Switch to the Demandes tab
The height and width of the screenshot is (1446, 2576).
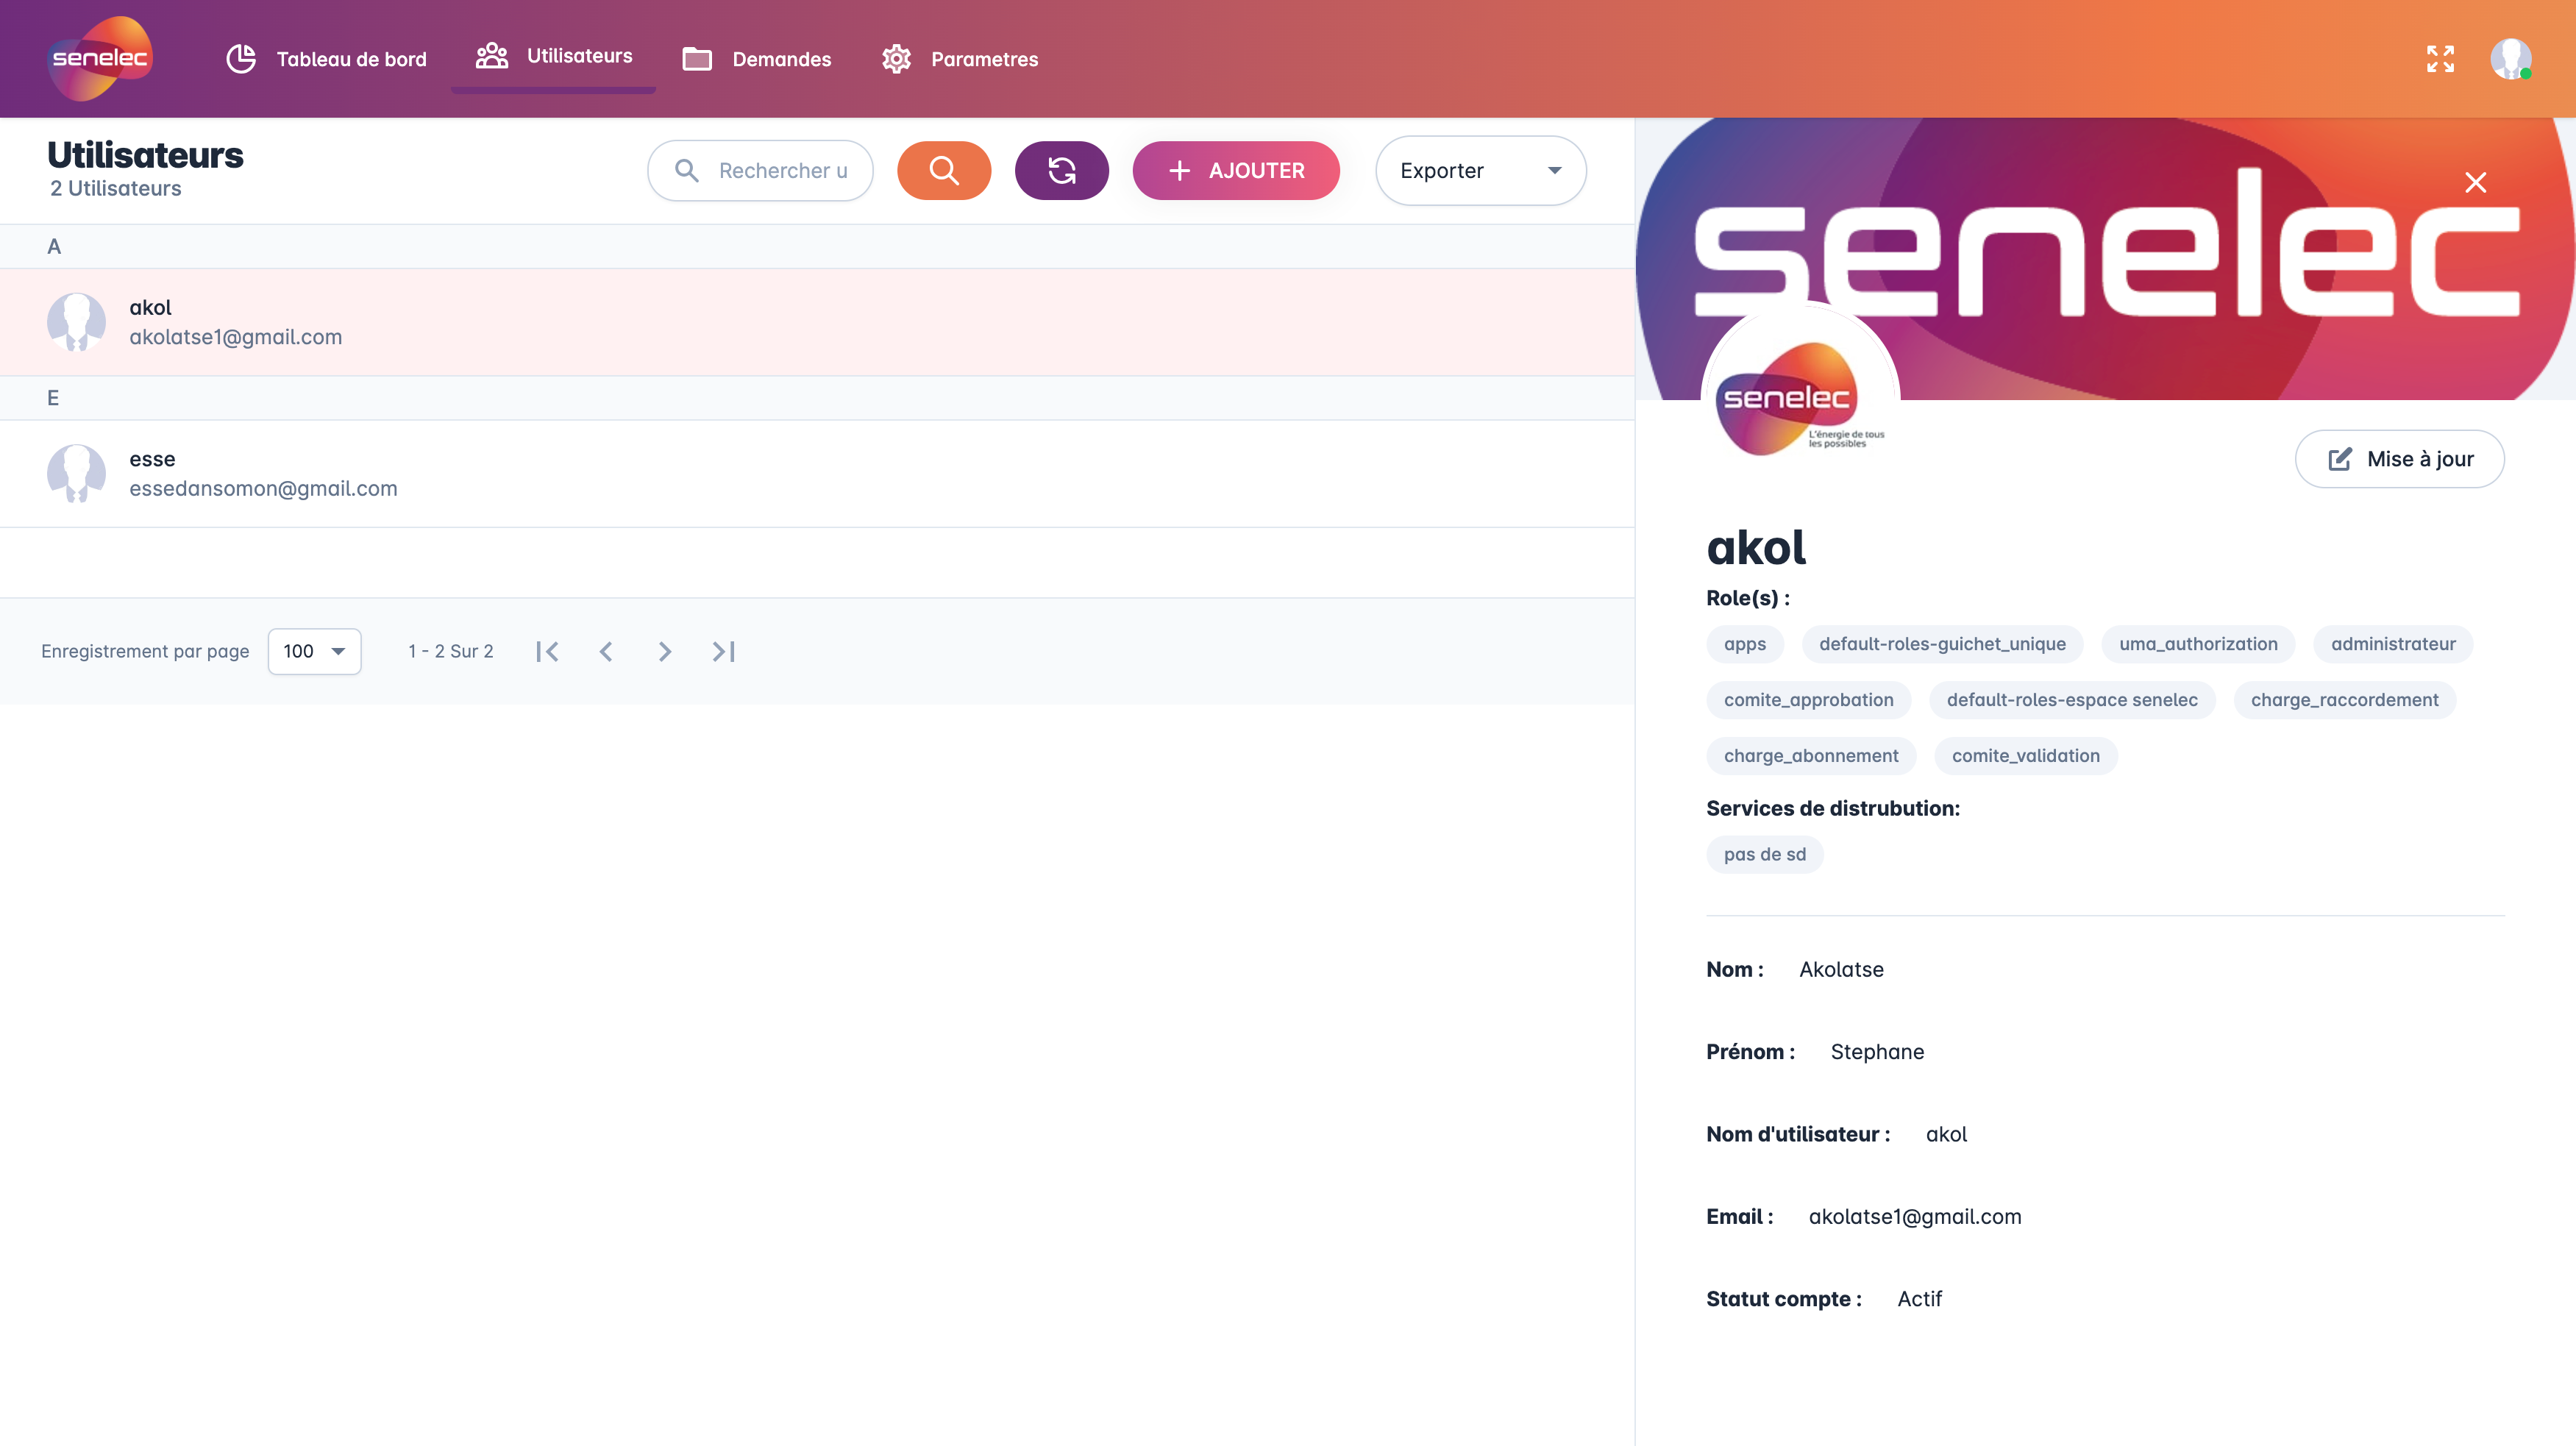click(x=757, y=59)
